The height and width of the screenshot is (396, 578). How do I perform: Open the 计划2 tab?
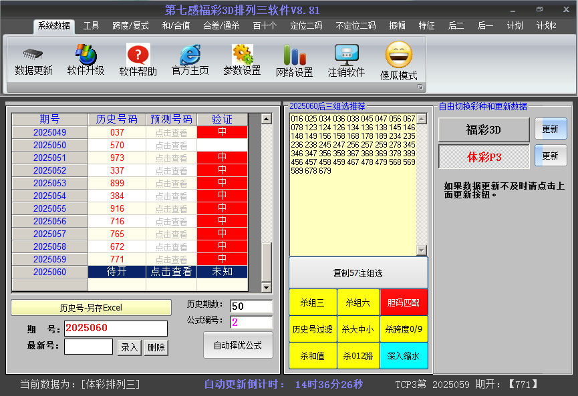(x=546, y=26)
